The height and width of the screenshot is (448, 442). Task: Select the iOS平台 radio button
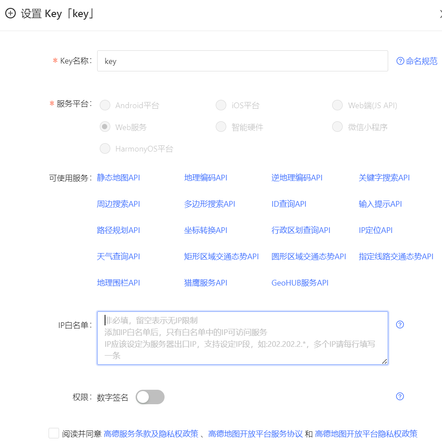[221, 105]
